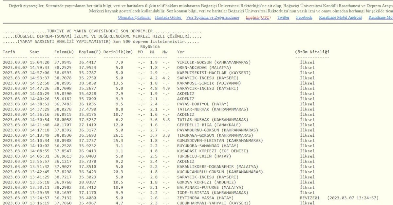Open the Twitter link
The width and height of the screenshot is (393, 205).
pos(283,17)
